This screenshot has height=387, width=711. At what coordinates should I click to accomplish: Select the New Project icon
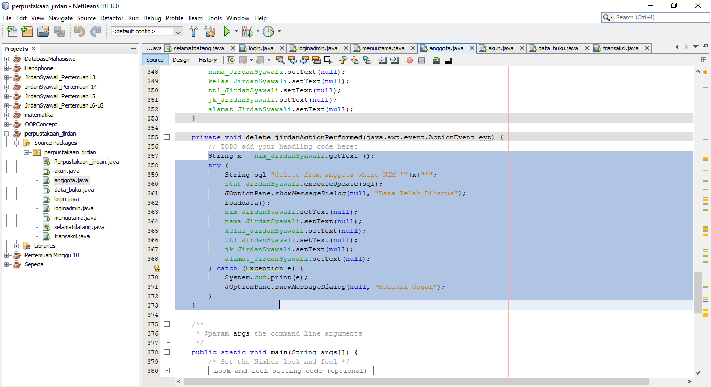[x=27, y=31]
